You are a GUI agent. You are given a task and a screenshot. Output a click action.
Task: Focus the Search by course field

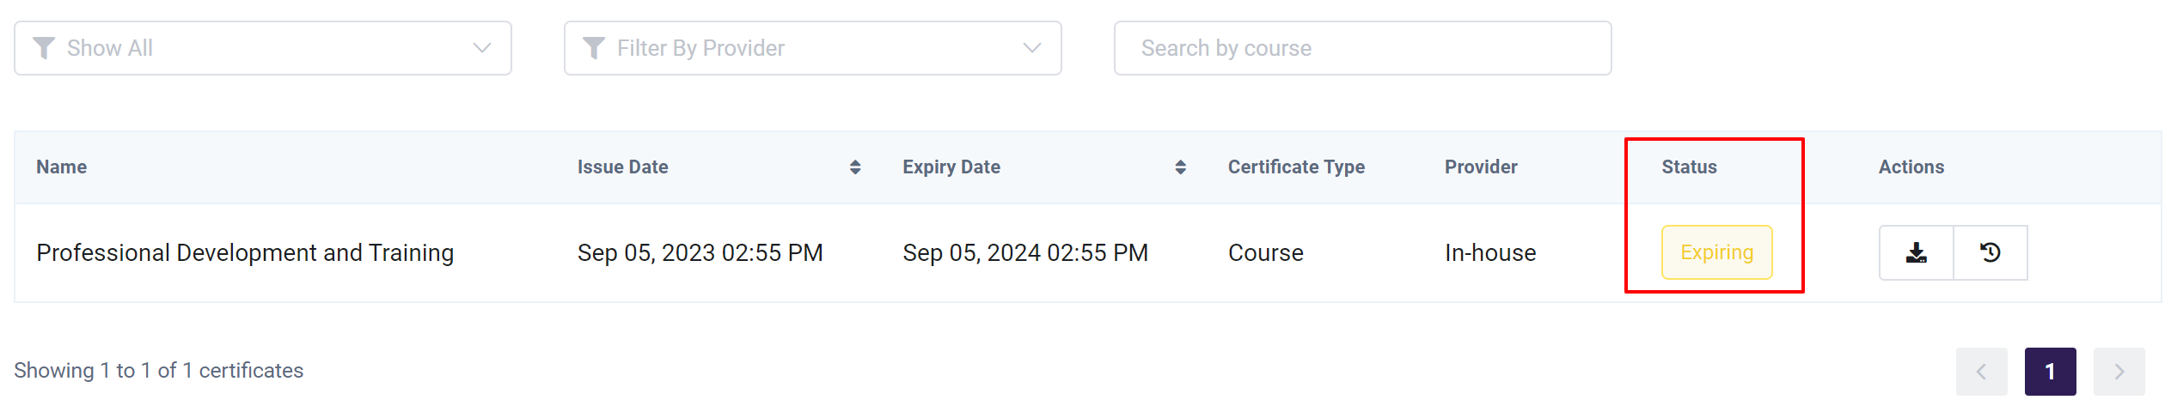[x=1362, y=48]
